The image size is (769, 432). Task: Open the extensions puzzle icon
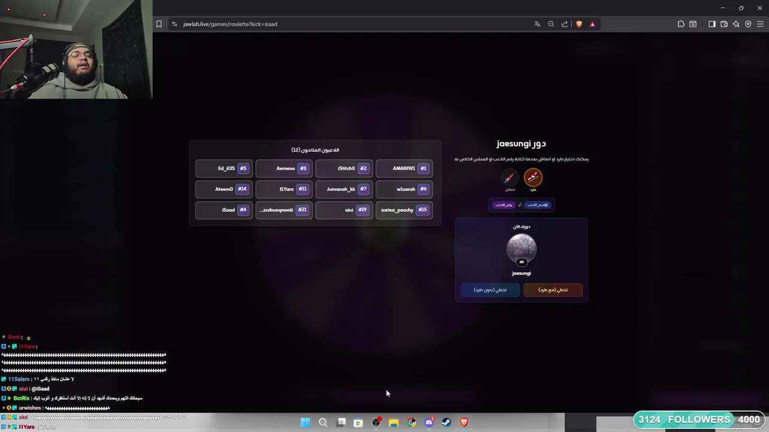click(681, 24)
